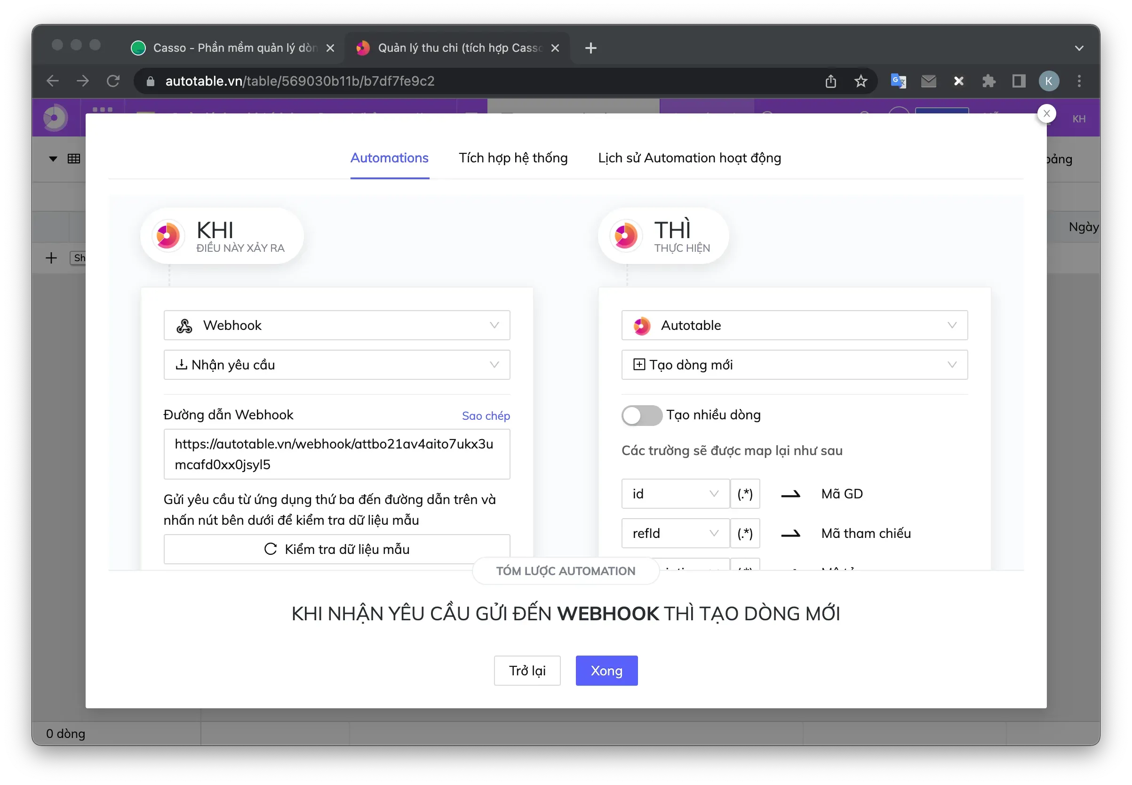Screen dimensions: 1132x785
Task: Click the webhook URL text field
Action: [337, 455]
